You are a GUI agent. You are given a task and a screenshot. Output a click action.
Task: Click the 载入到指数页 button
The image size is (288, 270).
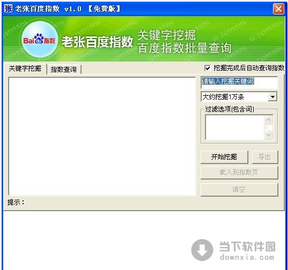(x=239, y=172)
